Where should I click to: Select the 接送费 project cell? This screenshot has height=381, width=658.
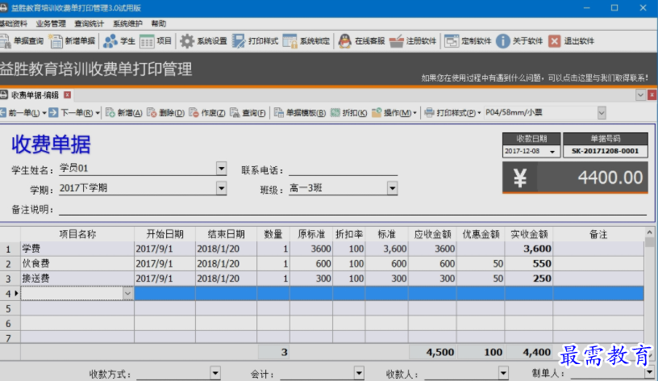click(x=77, y=278)
